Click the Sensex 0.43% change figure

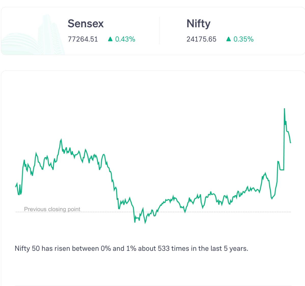coord(125,39)
